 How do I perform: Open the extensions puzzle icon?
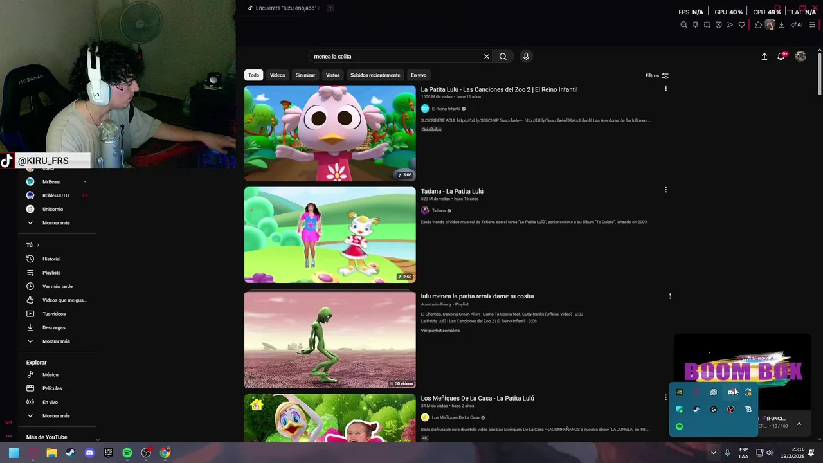(x=758, y=25)
